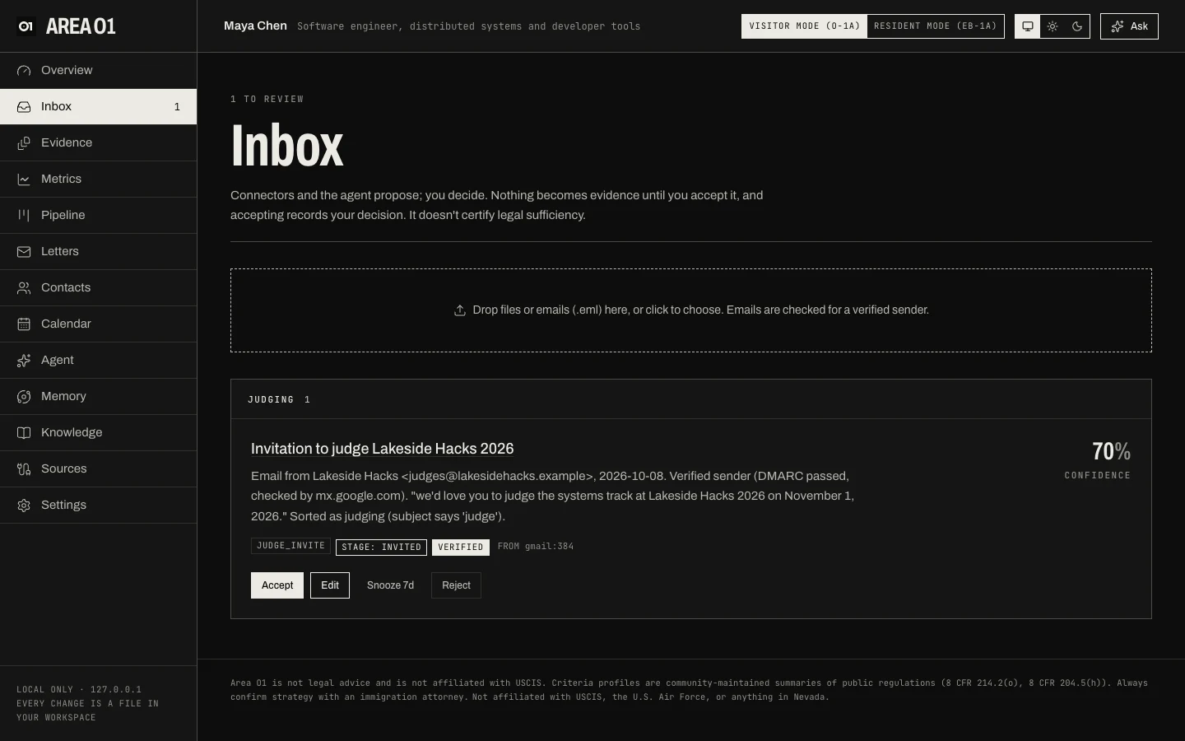This screenshot has height=741, width=1185.
Task: Click the Memory sidebar icon
Action: tap(24, 397)
